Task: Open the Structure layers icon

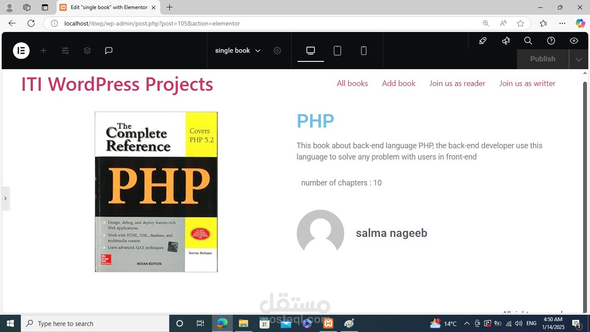Action: (87, 51)
